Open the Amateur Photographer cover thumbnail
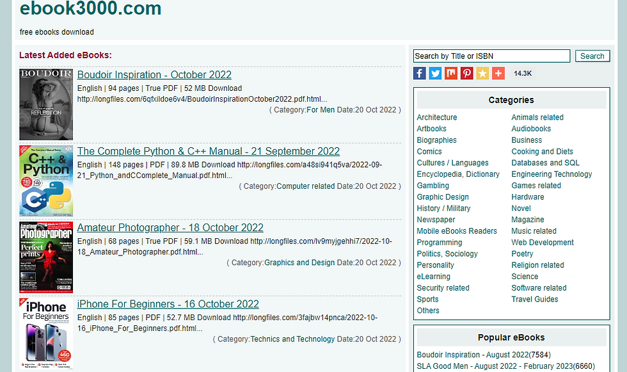 coord(46,257)
